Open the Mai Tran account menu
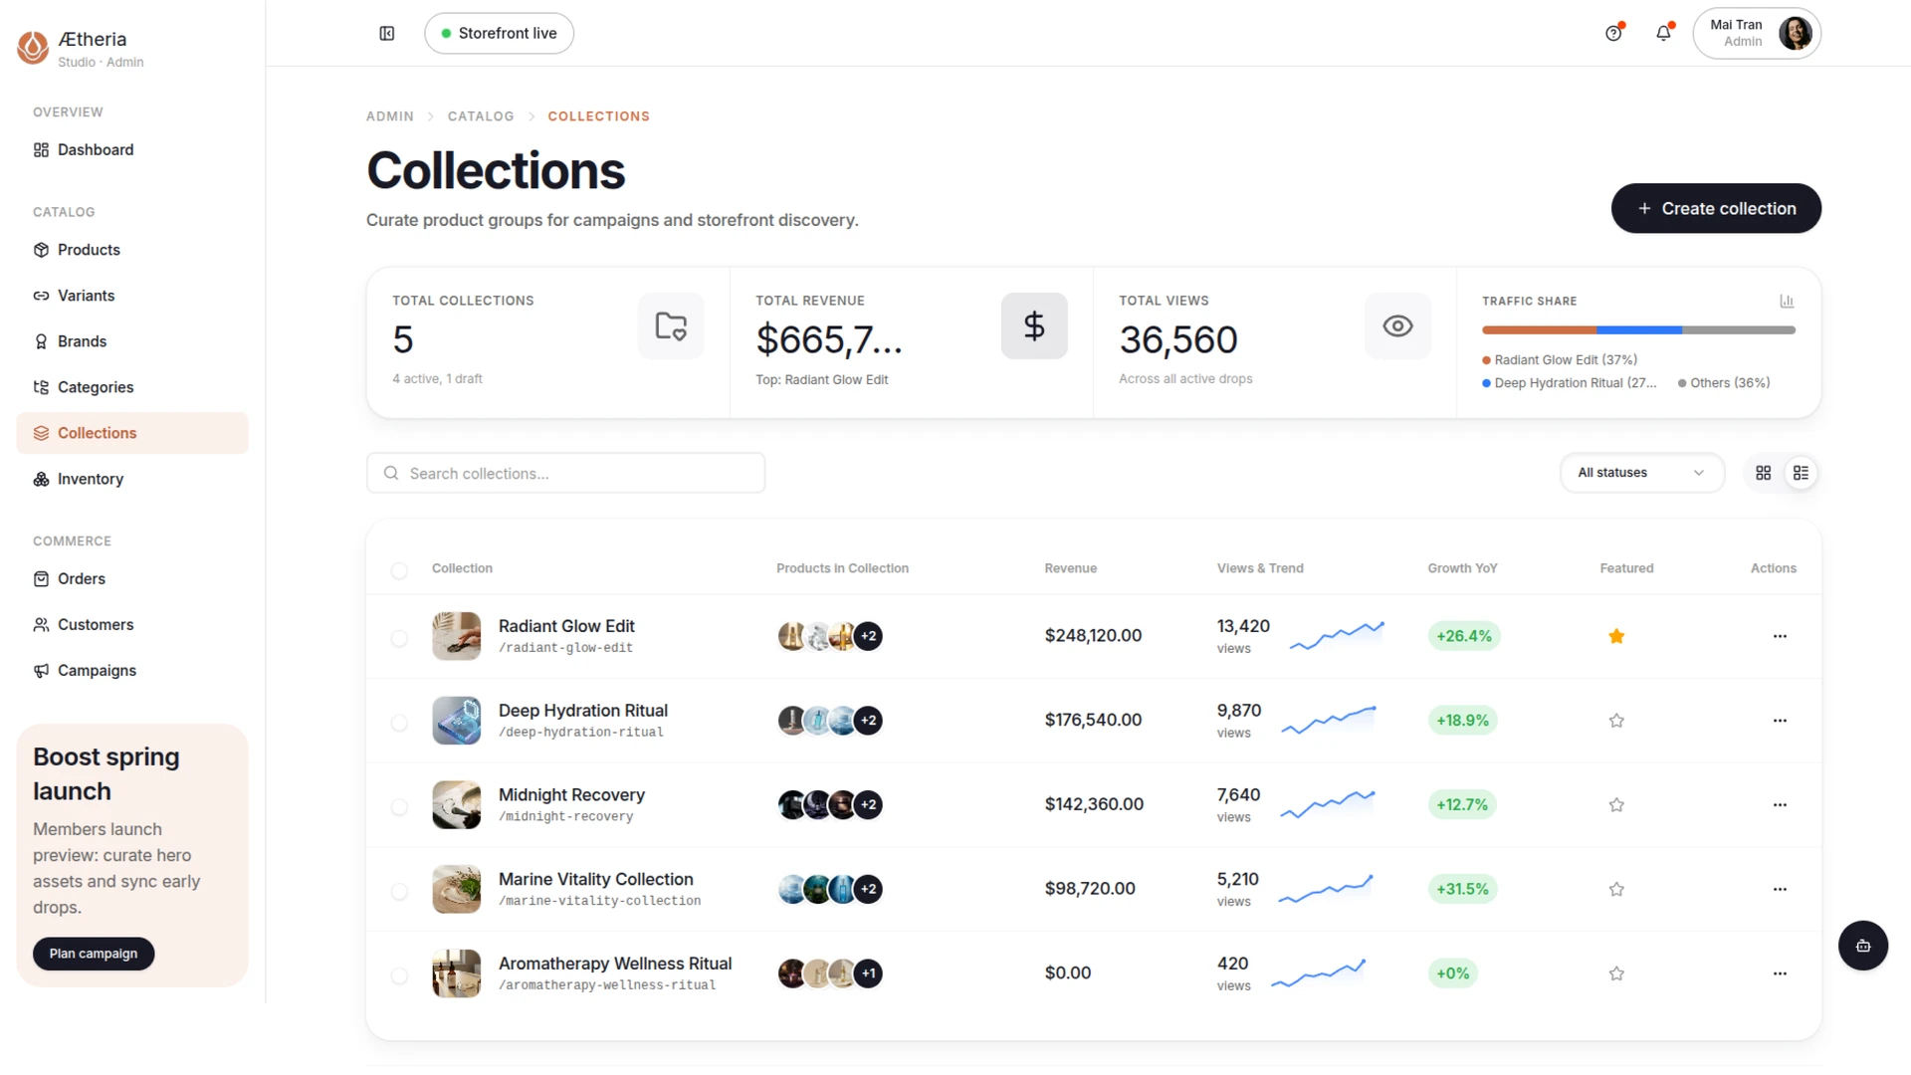This screenshot has height=1075, width=1911. pyautogui.click(x=1757, y=33)
